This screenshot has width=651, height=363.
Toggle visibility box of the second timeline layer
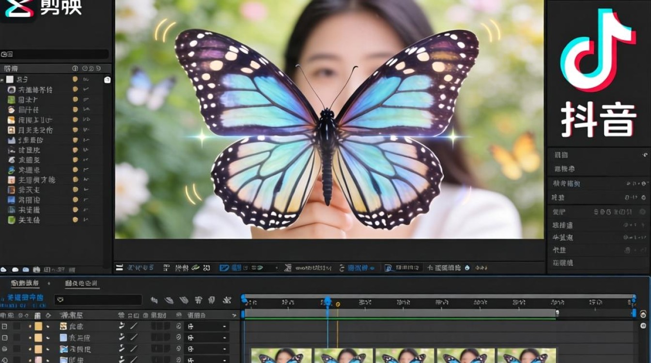4,338
